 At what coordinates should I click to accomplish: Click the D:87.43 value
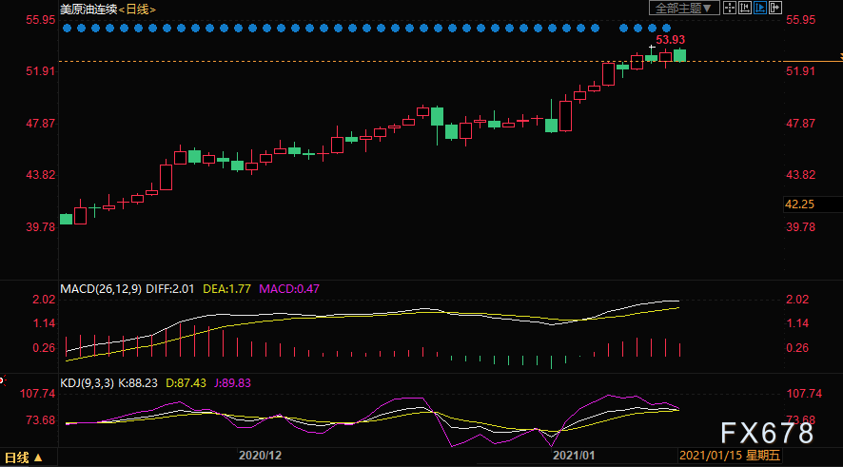coord(186,383)
